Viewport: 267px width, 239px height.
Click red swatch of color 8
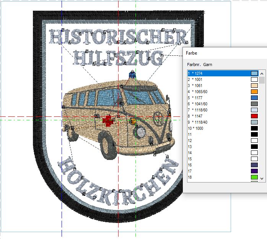click(x=254, y=116)
